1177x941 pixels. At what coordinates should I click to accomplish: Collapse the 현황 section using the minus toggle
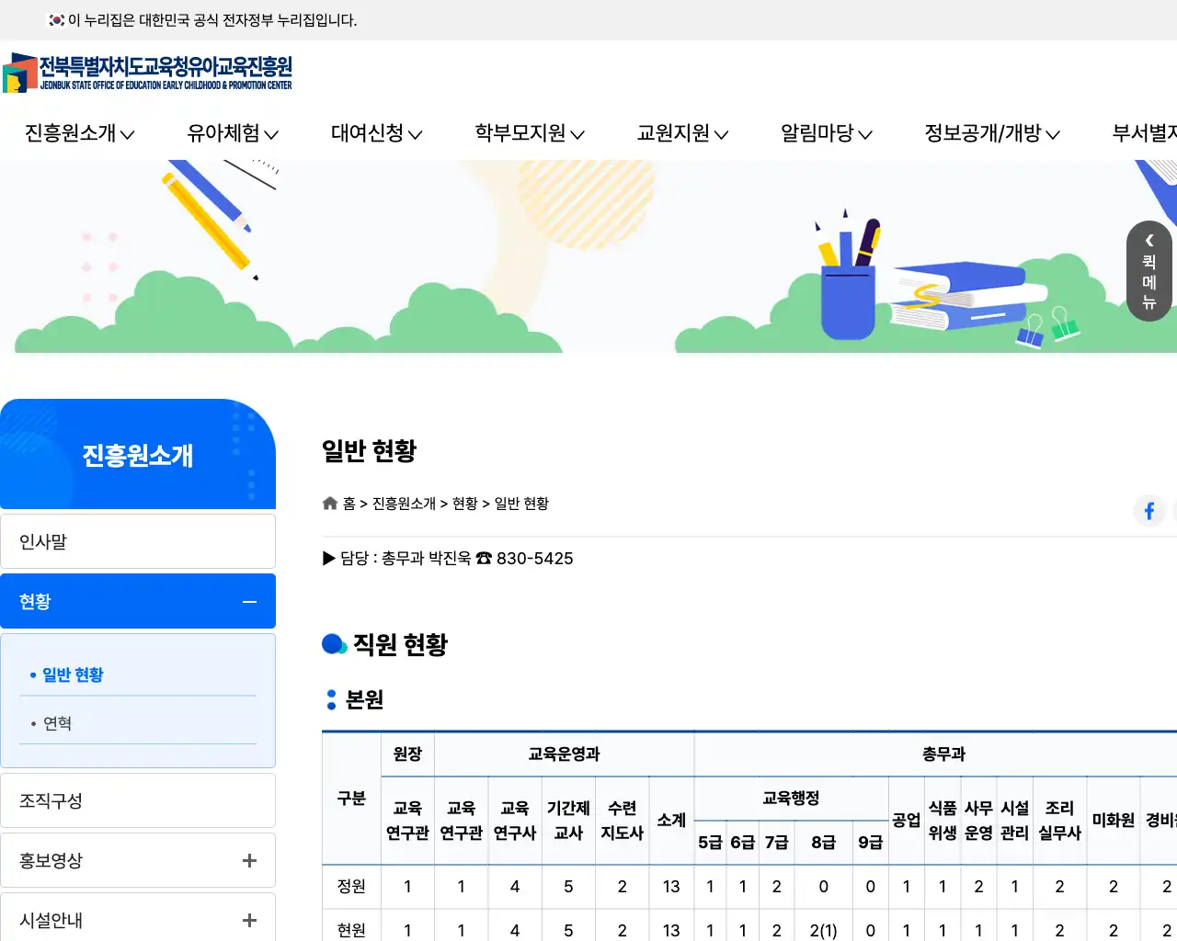tap(249, 601)
